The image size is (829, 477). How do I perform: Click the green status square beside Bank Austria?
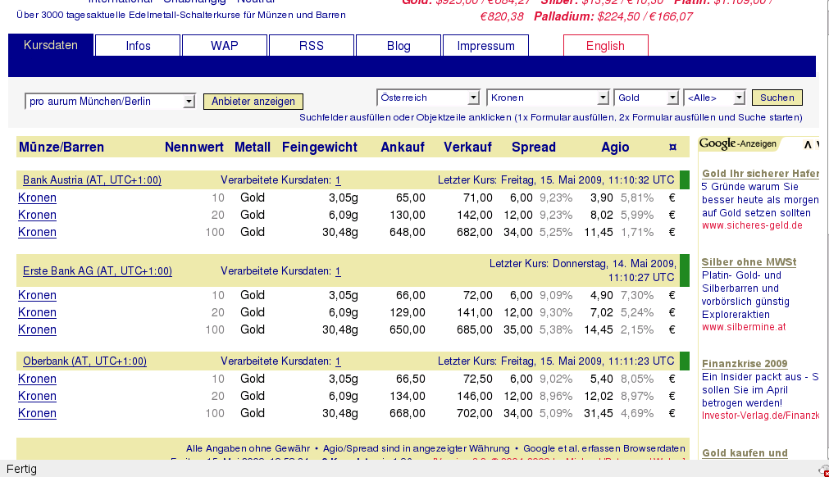685,179
